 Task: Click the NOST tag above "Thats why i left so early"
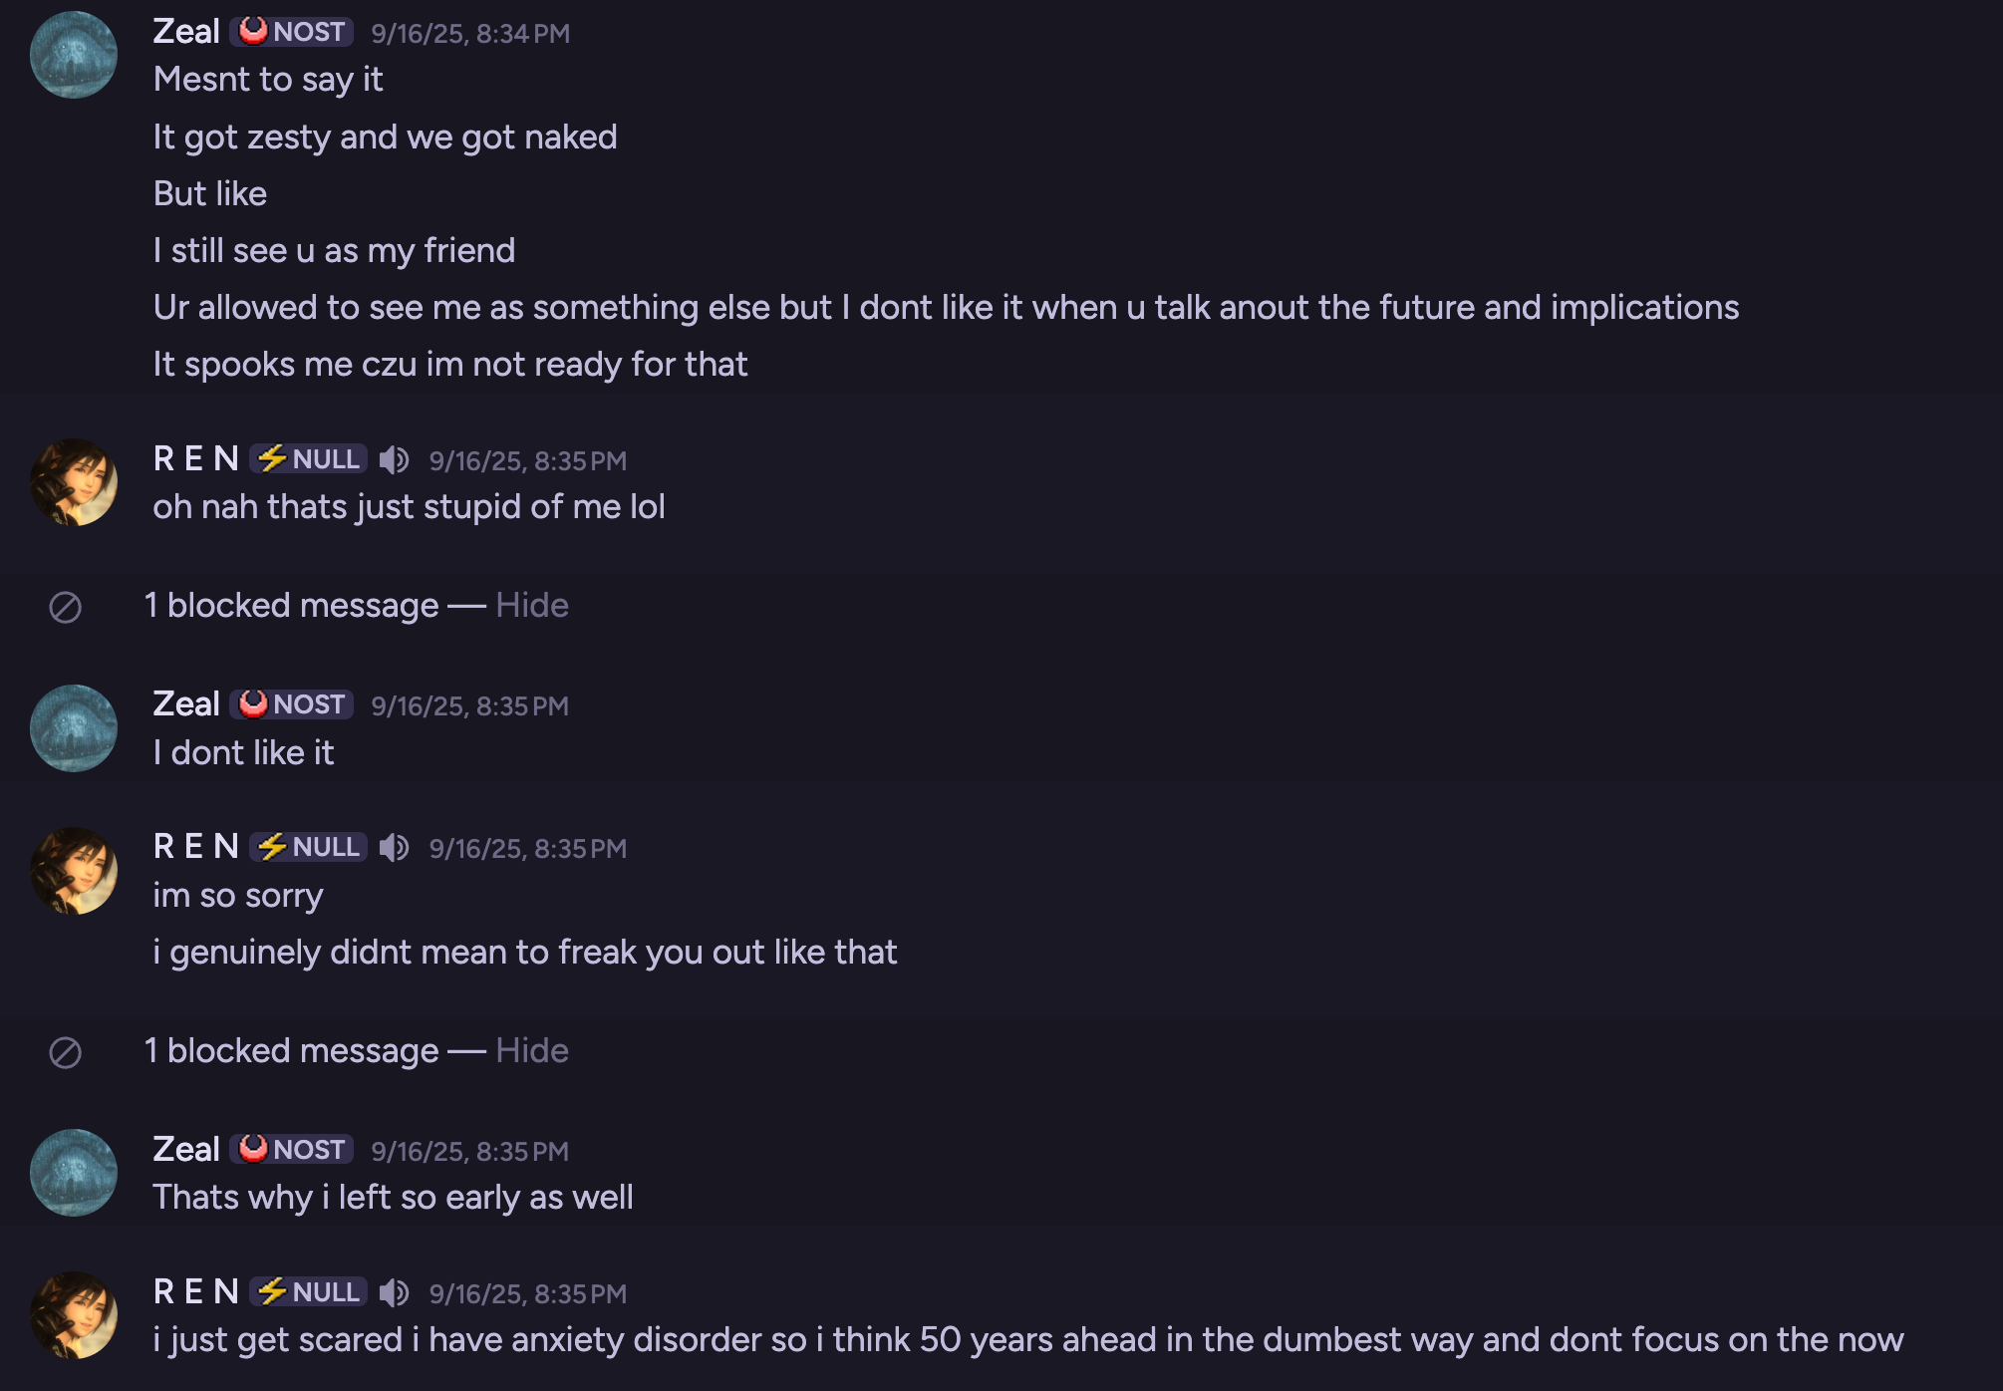[292, 1150]
